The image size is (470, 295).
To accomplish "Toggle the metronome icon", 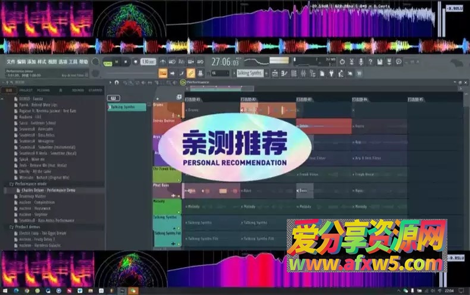I will (x=163, y=62).
